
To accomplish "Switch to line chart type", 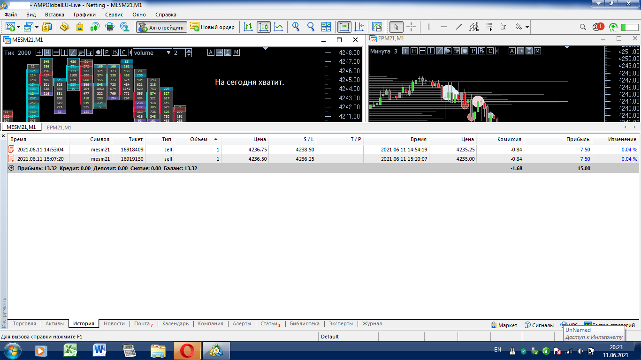I will [x=279, y=27].
